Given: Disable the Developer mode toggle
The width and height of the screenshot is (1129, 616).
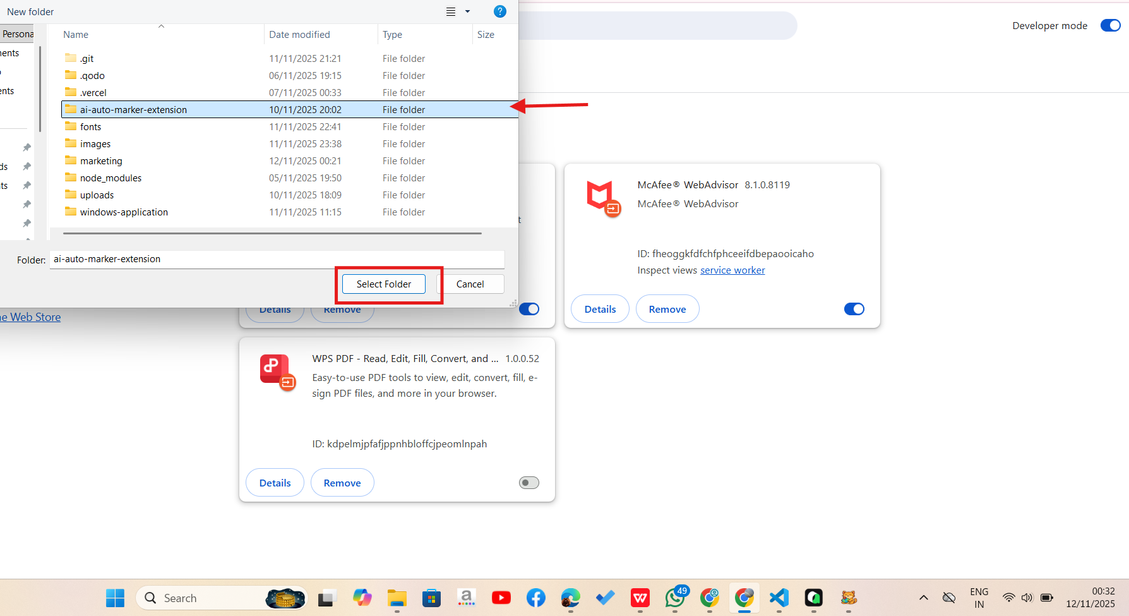Looking at the screenshot, I should 1110,25.
